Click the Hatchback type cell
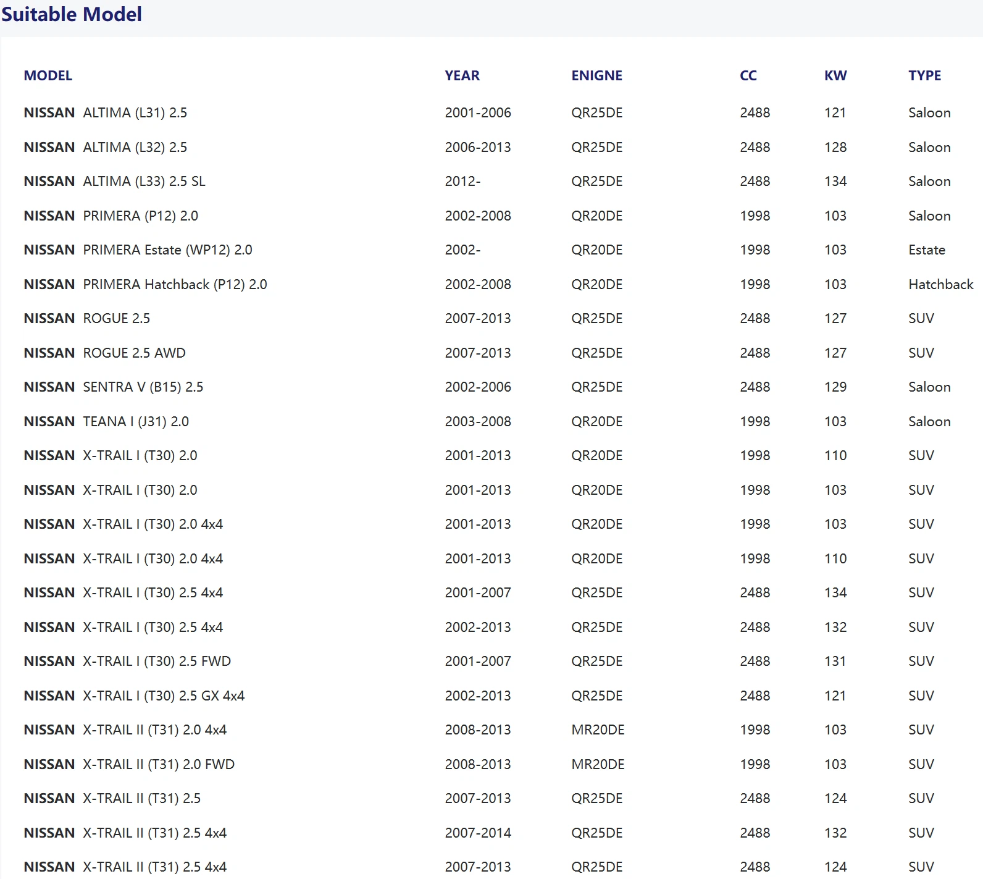The width and height of the screenshot is (983, 879). coord(940,284)
